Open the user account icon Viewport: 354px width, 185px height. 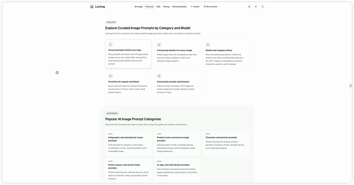pos(263,6)
